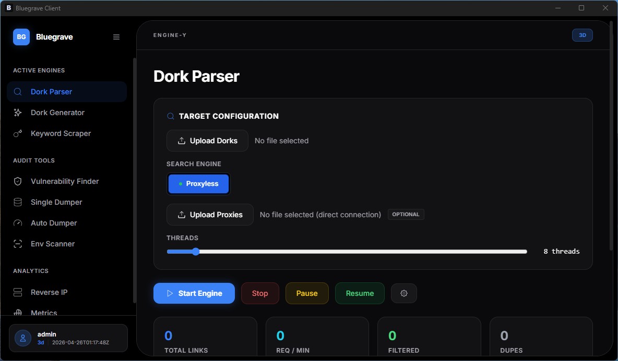Click the Start Engine button
The height and width of the screenshot is (361, 618).
tap(194, 293)
